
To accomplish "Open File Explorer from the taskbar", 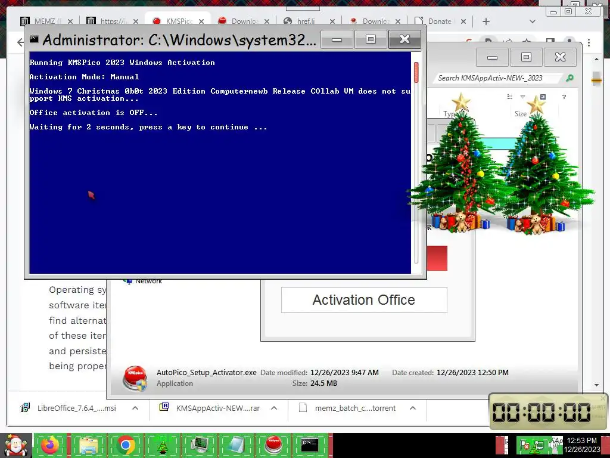I will 88,445.
